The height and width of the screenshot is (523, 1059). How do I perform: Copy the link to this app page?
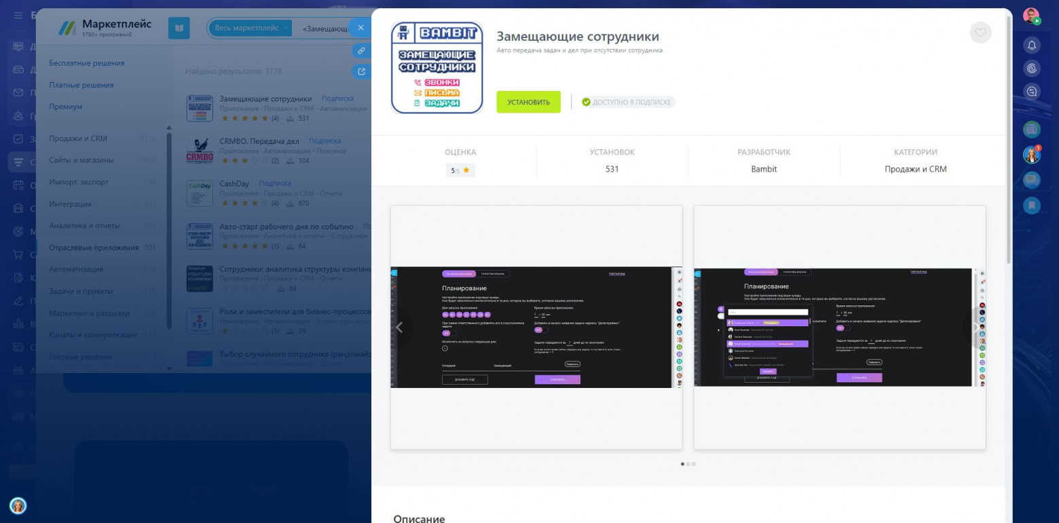361,51
